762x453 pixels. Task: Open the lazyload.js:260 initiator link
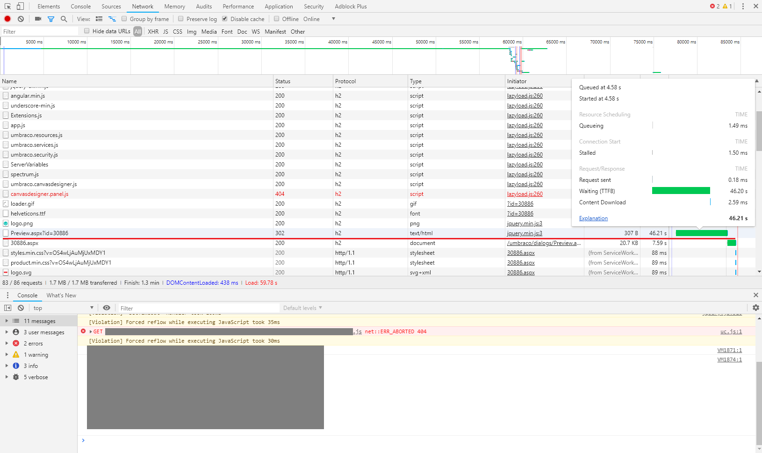pyautogui.click(x=525, y=95)
